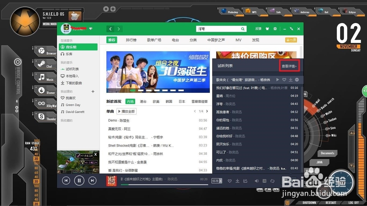Favorite the highlighted 歌未央 row
This screenshot has height=206, width=367.
pyautogui.click(x=284, y=80)
